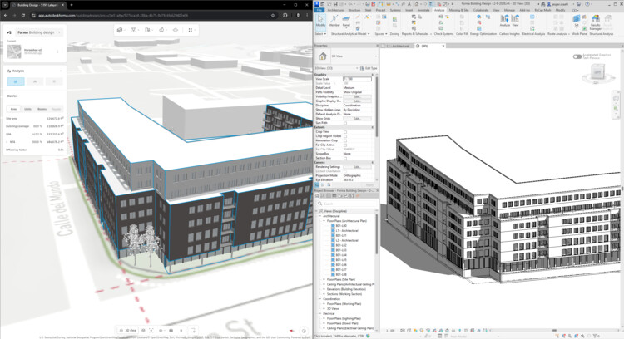Click the Panel tool in Revit ribbon
Screen dimensions: 624x339
346,21
